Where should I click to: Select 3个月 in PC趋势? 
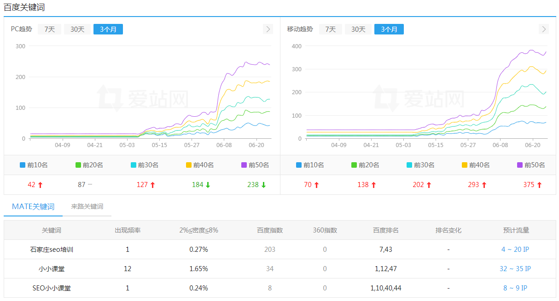click(108, 29)
